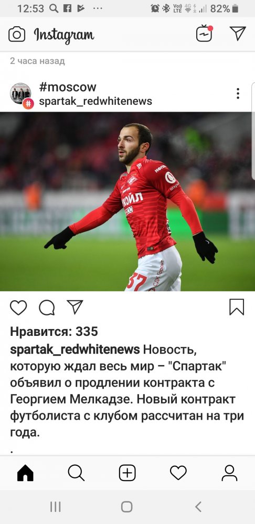The width and height of the screenshot is (255, 524).
Task: Create new post with plus icon
Action: coord(127,473)
